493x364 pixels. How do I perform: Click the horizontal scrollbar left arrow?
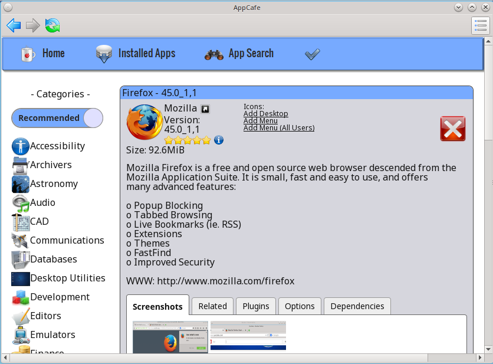(x=5, y=358)
